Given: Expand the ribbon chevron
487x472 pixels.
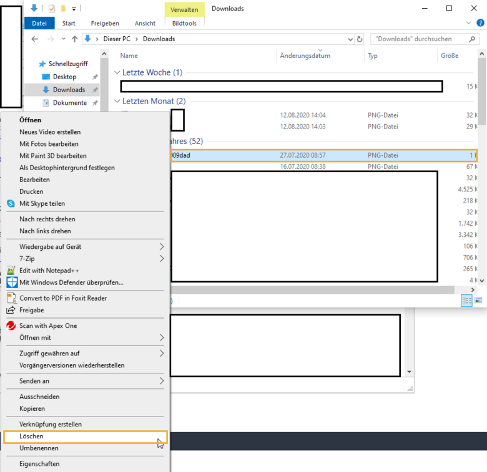Looking at the screenshot, I should pos(468,23).
